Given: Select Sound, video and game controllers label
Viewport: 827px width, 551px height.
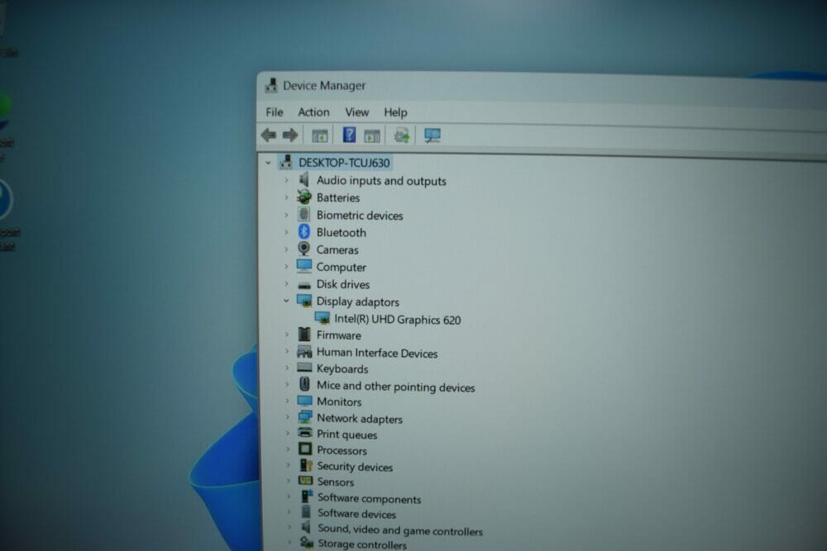Looking at the screenshot, I should [x=400, y=530].
